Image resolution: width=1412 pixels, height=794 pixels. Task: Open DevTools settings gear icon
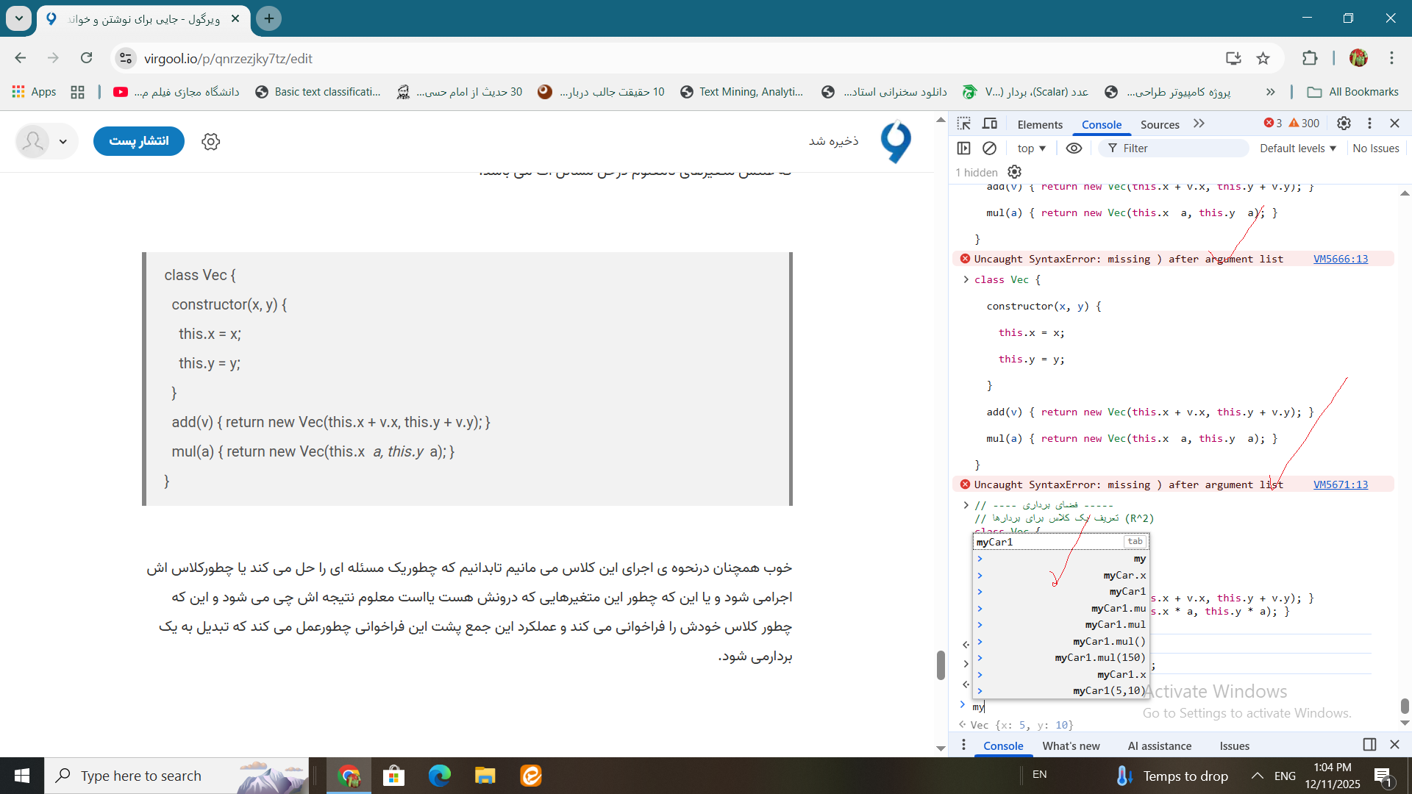[1344, 124]
